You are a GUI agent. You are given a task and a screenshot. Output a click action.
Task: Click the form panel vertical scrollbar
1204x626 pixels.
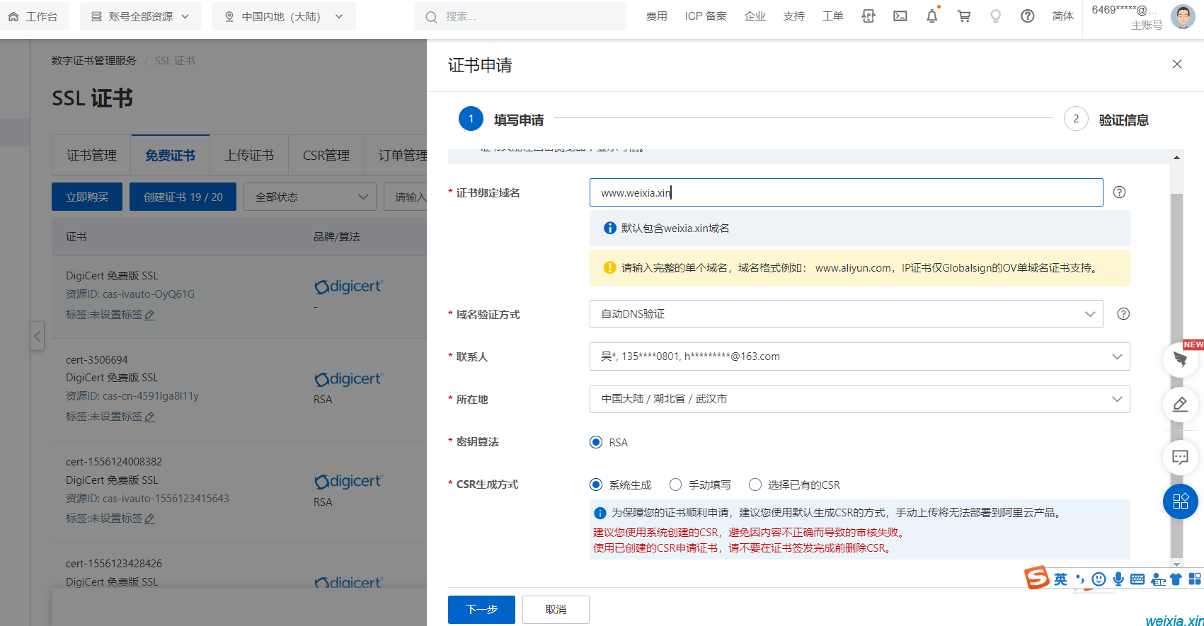(x=1176, y=375)
